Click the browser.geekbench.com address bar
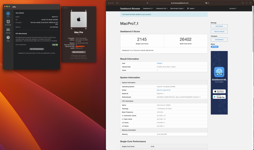This screenshot has width=254, height=150. pos(180,3)
